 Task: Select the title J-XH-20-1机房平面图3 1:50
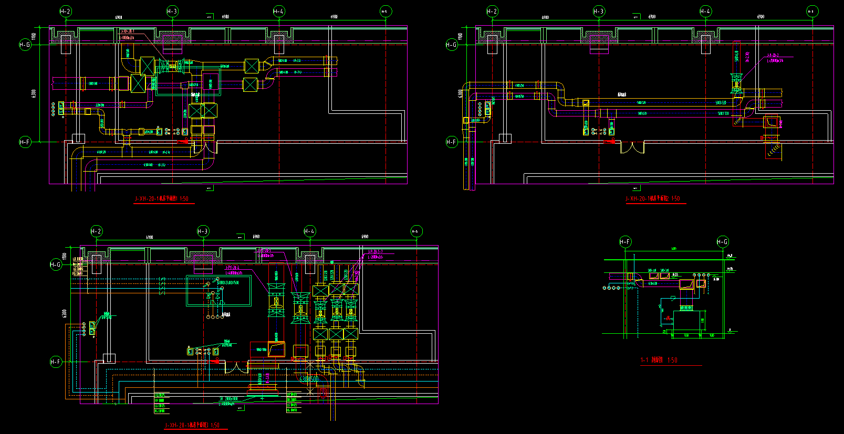pos(192,425)
